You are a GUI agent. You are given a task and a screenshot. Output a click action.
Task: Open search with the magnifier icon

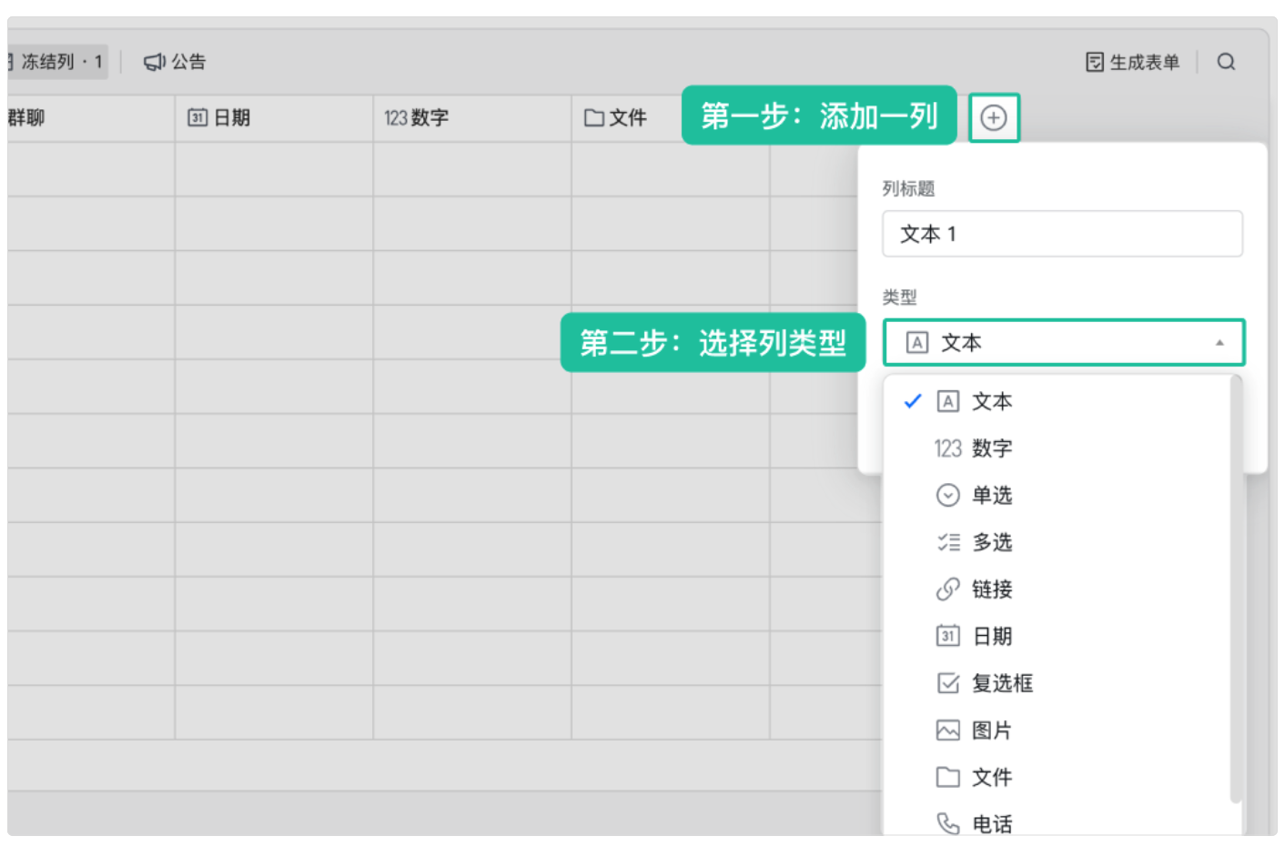point(1227,61)
